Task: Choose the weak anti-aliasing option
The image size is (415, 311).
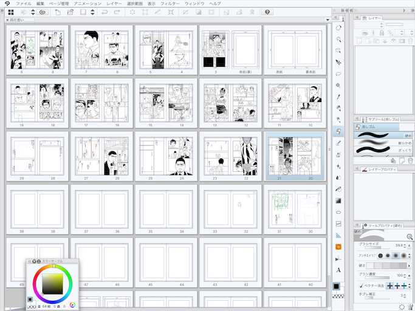Action: pyautogui.click(x=388, y=256)
